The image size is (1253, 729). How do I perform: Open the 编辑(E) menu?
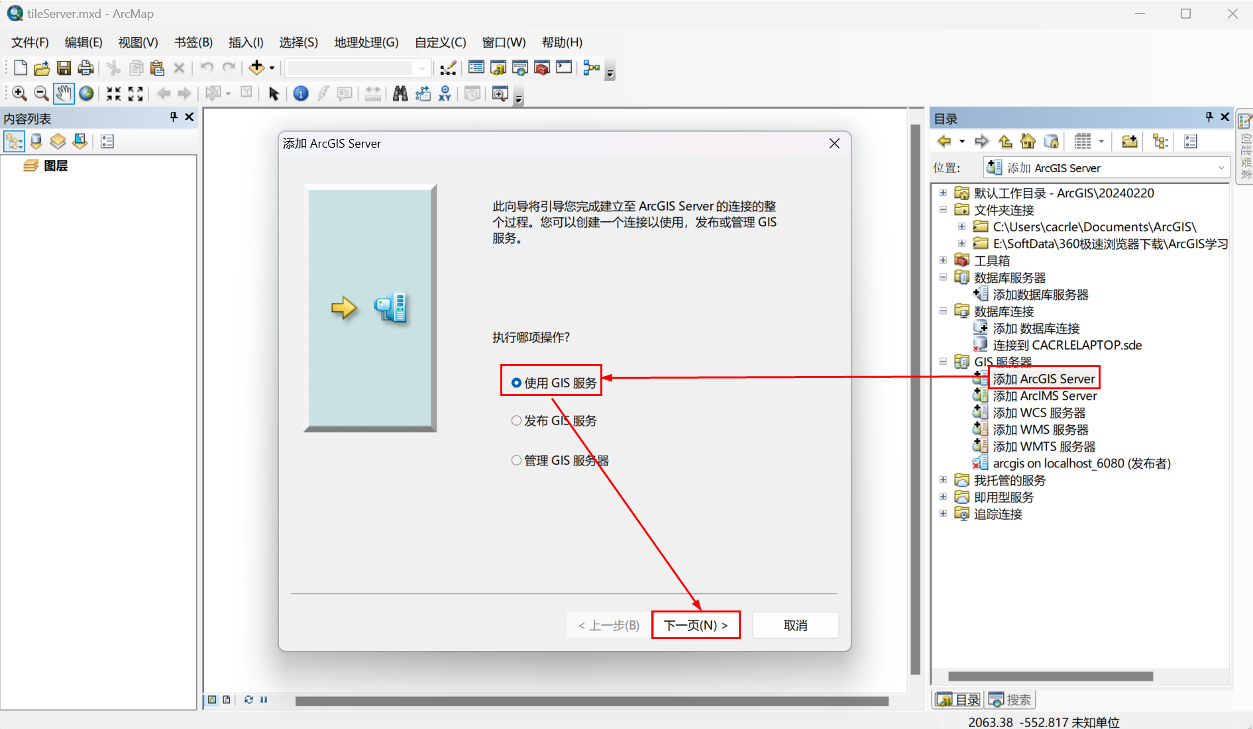coord(83,42)
